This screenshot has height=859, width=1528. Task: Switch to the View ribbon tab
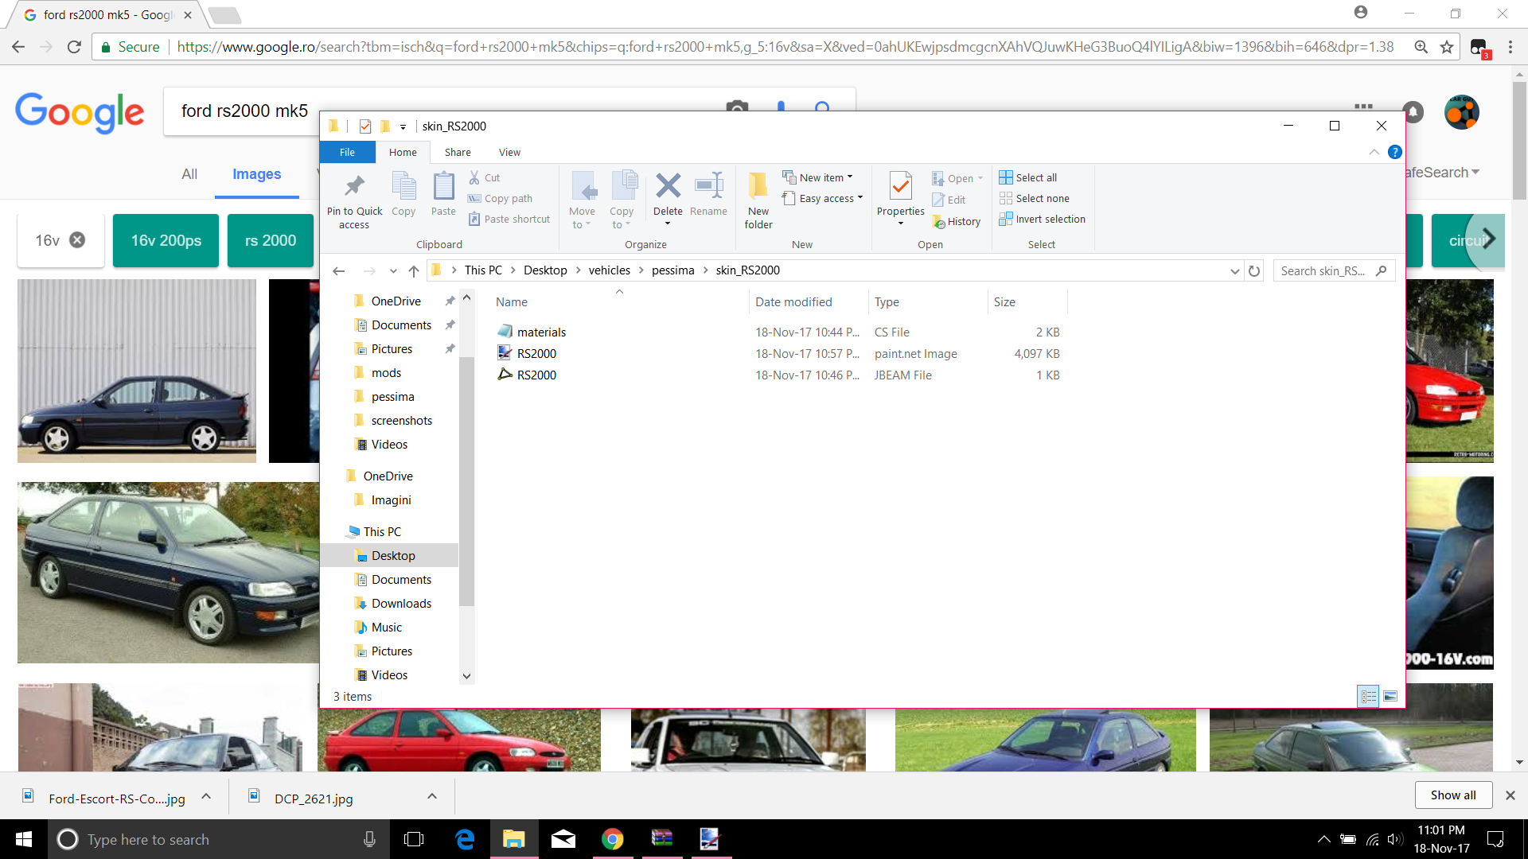point(509,152)
